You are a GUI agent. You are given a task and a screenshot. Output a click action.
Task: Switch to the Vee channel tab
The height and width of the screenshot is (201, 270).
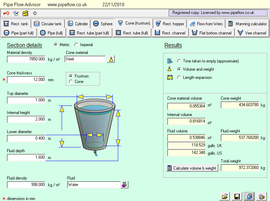(252, 33)
